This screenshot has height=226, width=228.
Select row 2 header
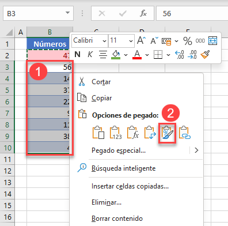point(7,55)
